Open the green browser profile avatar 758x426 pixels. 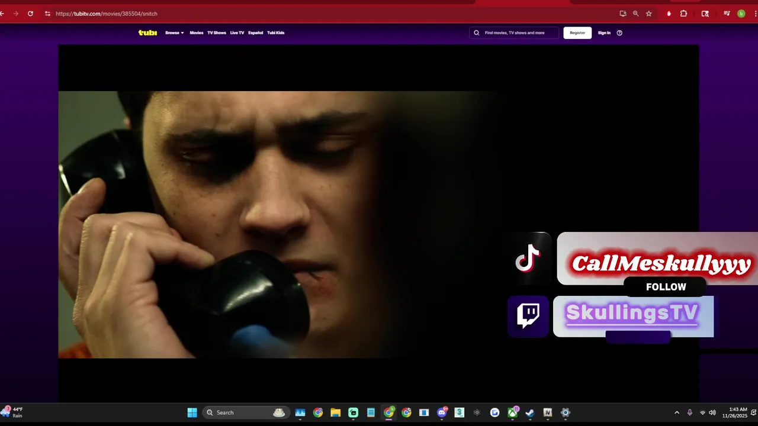click(741, 14)
